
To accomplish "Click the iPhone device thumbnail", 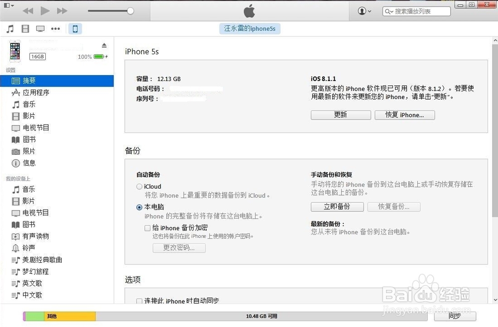I will 15,51.
